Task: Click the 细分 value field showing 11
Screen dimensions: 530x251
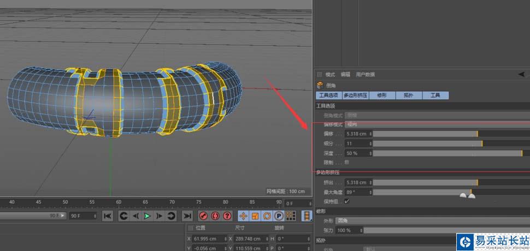Action: click(x=357, y=144)
